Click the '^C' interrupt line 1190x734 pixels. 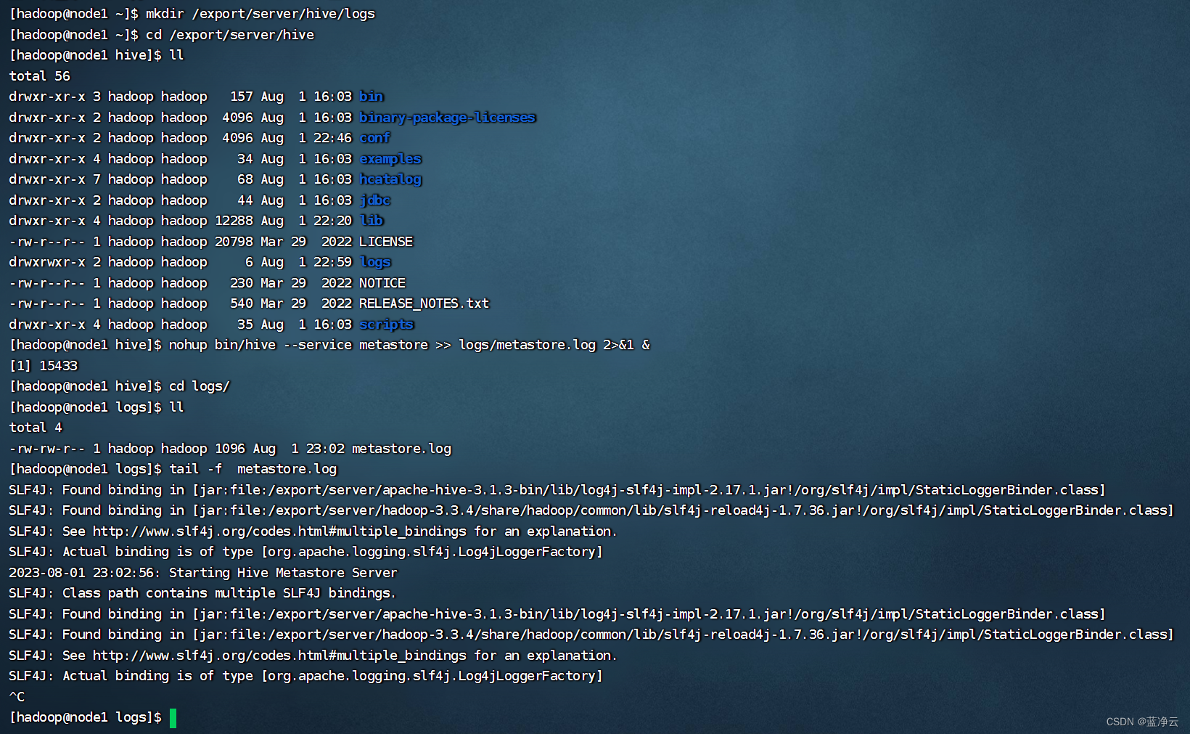(x=17, y=697)
